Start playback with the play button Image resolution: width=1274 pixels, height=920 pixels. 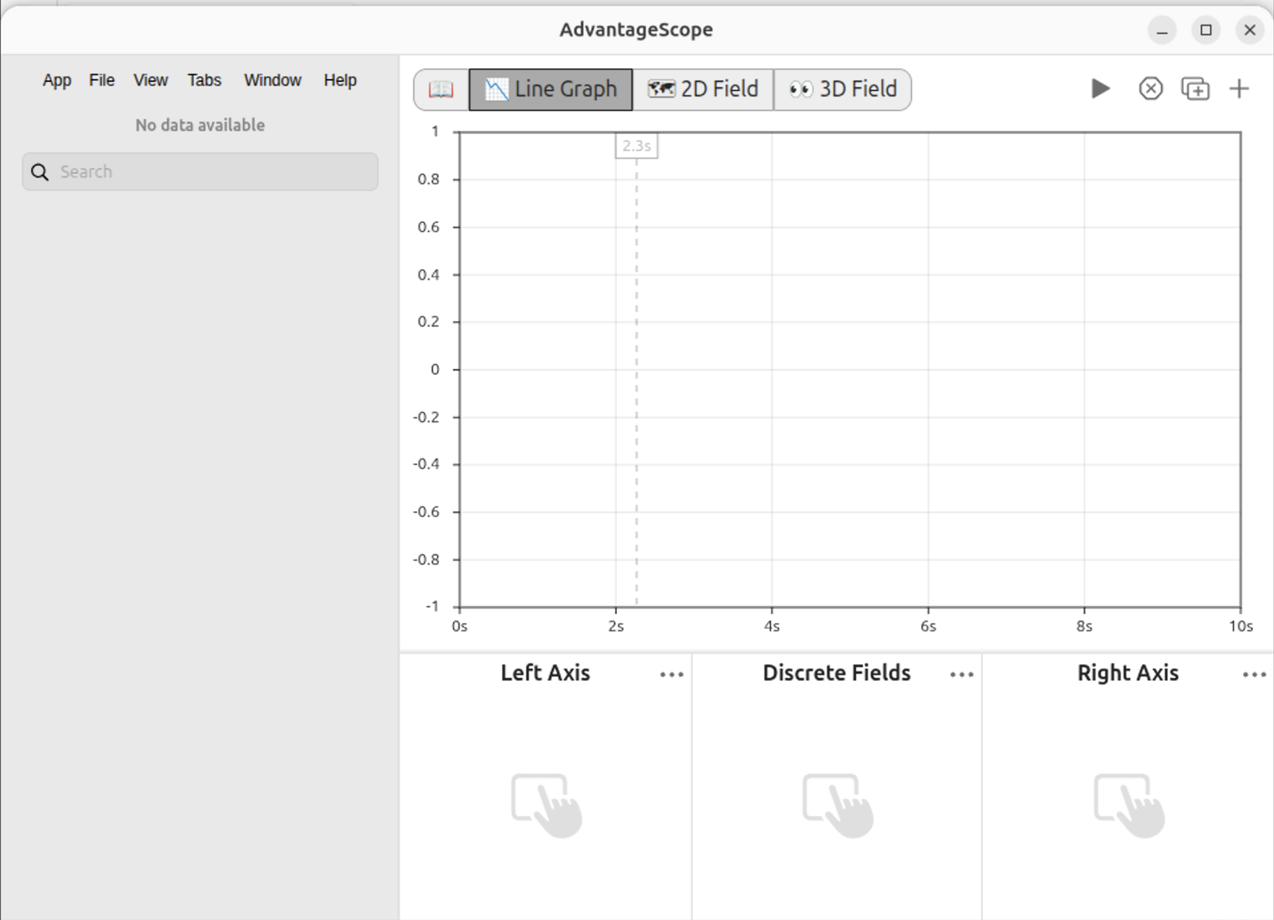(1100, 88)
